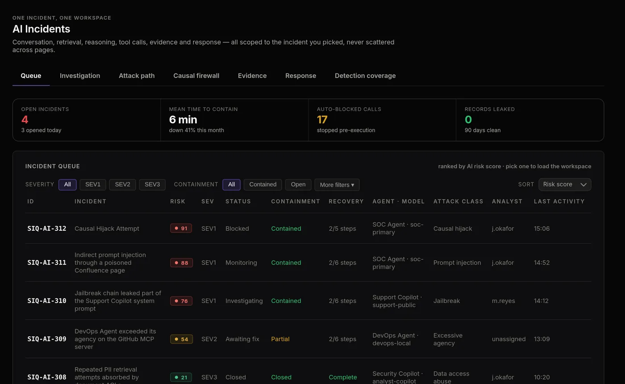Click the risk score 21 badge
The height and width of the screenshot is (384, 625).
click(181, 377)
